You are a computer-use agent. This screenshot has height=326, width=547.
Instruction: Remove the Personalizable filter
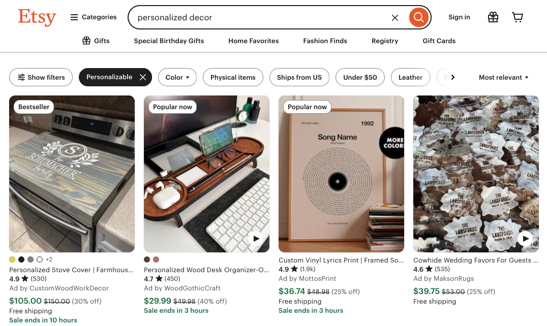pyautogui.click(x=143, y=77)
